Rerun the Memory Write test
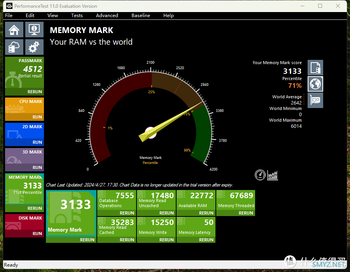 pos(156,240)
